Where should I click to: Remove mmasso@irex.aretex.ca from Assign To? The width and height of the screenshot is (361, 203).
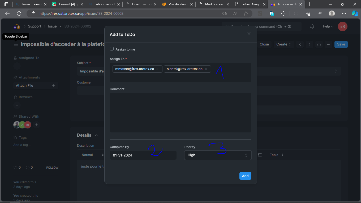pyautogui.click(x=157, y=69)
